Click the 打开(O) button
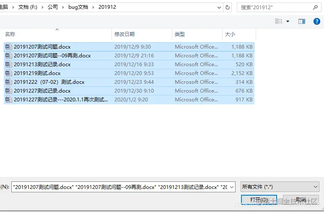The height and width of the screenshot is (212, 324). 259,199
